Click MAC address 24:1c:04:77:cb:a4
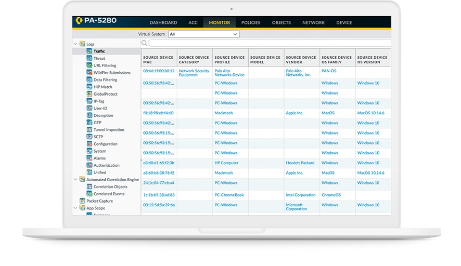 tap(159, 183)
